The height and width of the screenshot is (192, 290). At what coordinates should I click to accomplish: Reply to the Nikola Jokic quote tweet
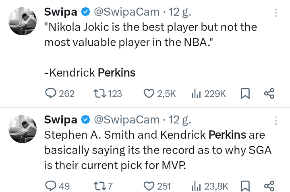coord(51,94)
